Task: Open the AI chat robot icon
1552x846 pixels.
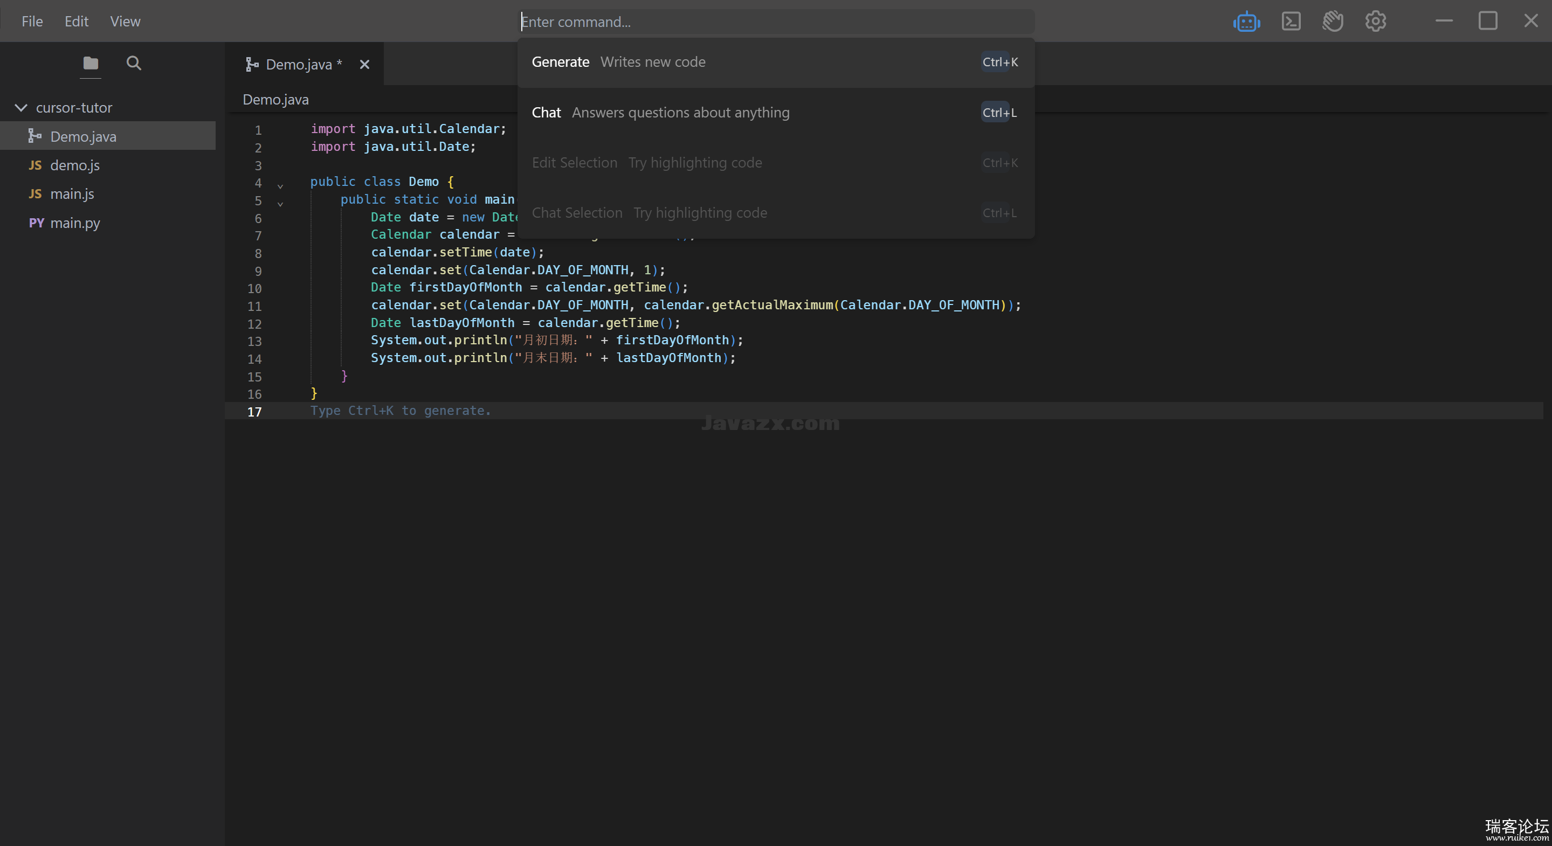Action: [x=1246, y=22]
